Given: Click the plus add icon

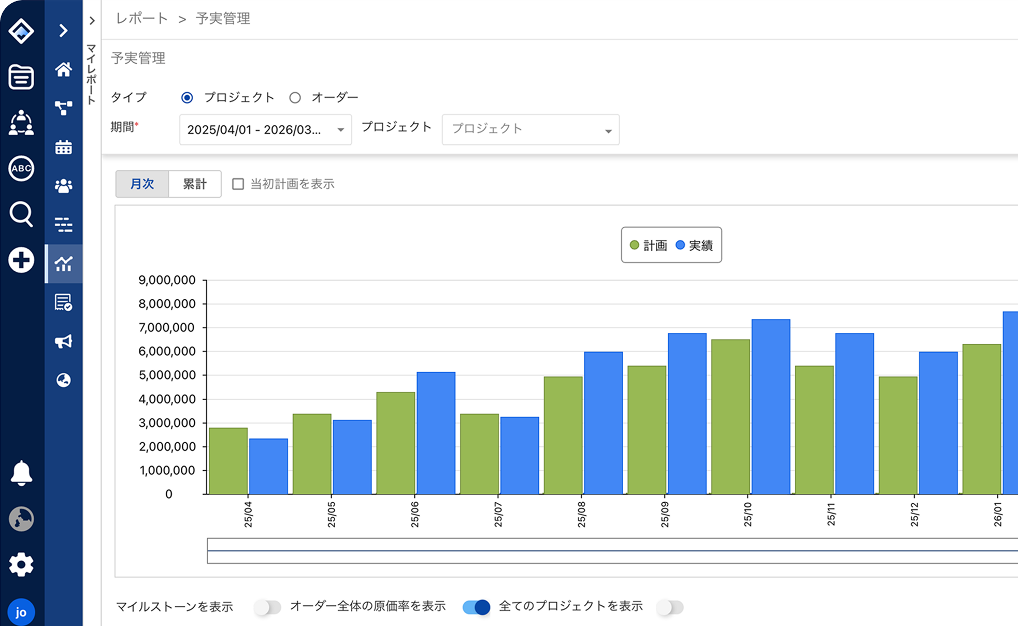Looking at the screenshot, I should click(21, 260).
